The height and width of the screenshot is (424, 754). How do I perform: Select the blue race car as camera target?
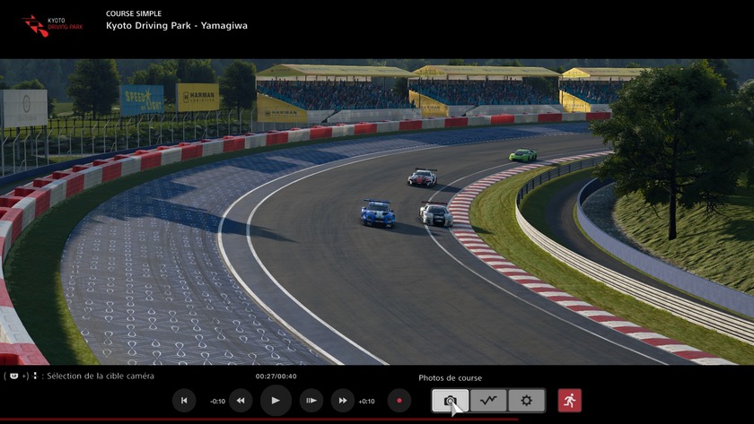pos(377,213)
